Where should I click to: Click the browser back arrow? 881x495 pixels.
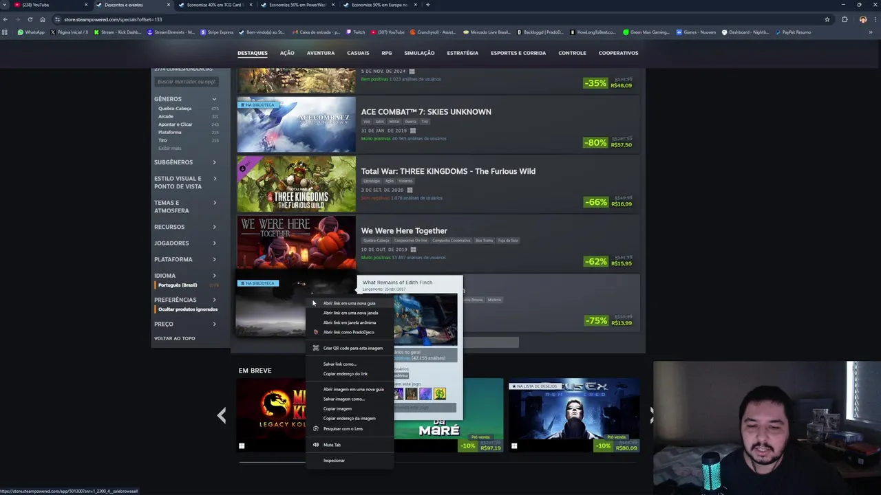point(6,19)
